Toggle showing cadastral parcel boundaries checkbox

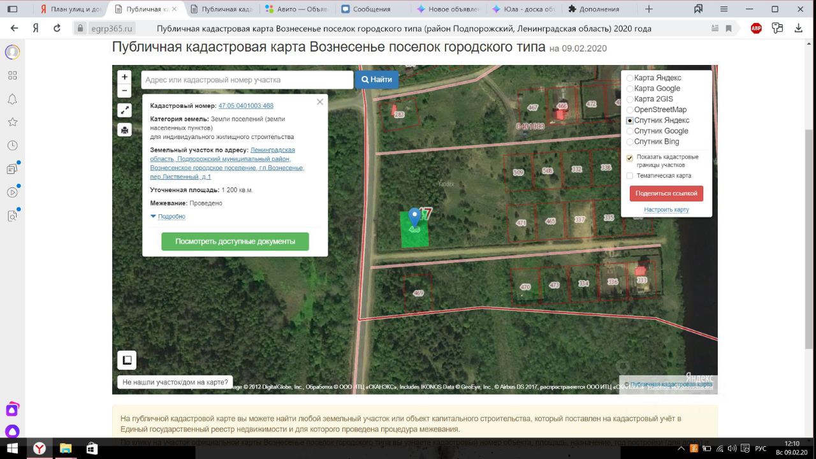pos(630,158)
